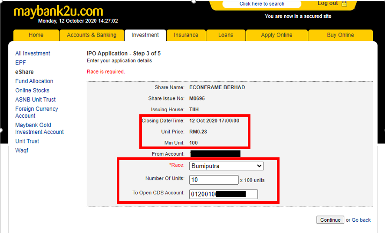Click the To Open CDS Account field

click(223, 194)
